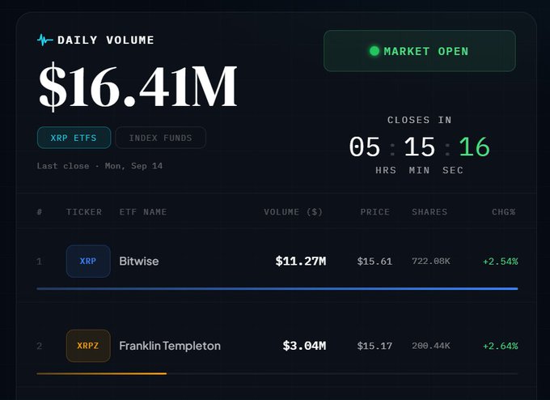
Task: Click the 200.44K shares value
Action: [x=431, y=346]
